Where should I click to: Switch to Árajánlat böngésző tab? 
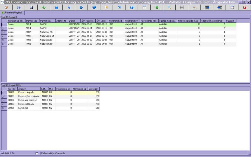click(13, 13)
